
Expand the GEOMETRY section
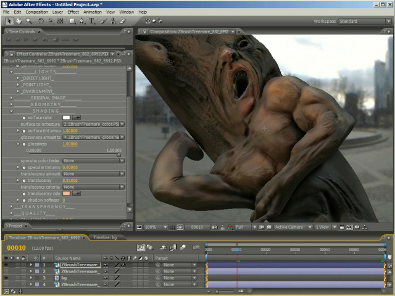click(11, 104)
